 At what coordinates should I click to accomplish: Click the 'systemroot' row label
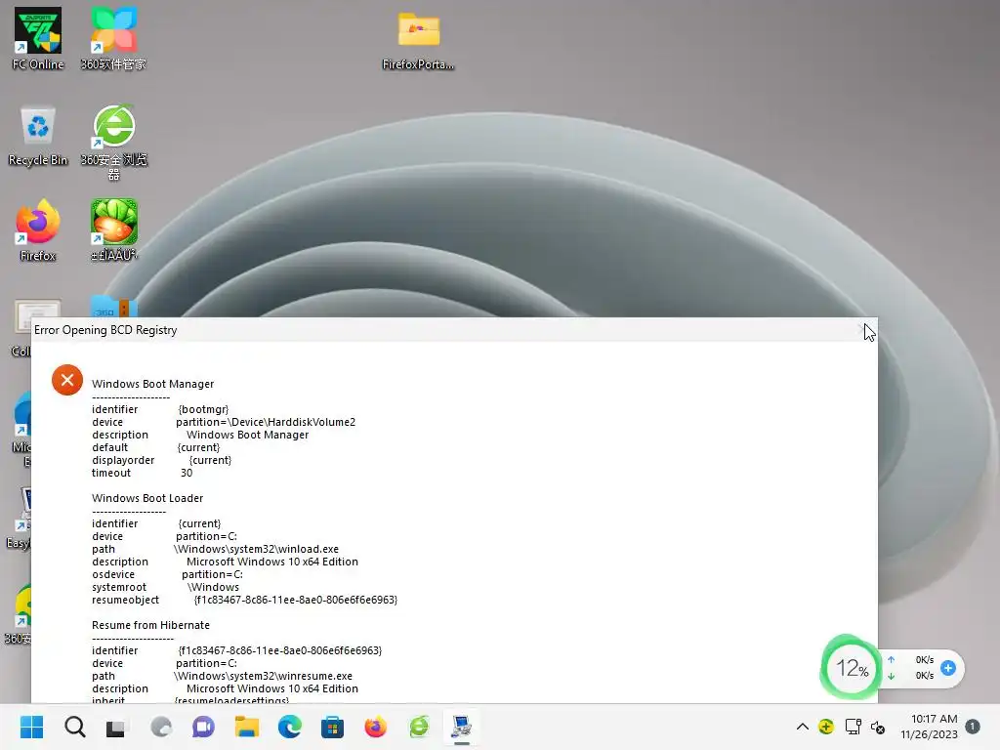coord(118,587)
